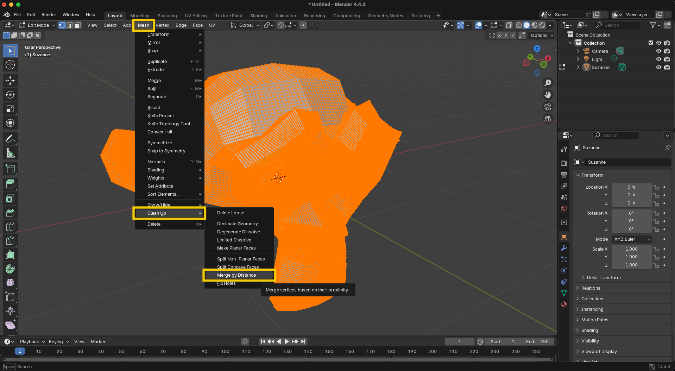Click the Scale X value field

click(631, 249)
